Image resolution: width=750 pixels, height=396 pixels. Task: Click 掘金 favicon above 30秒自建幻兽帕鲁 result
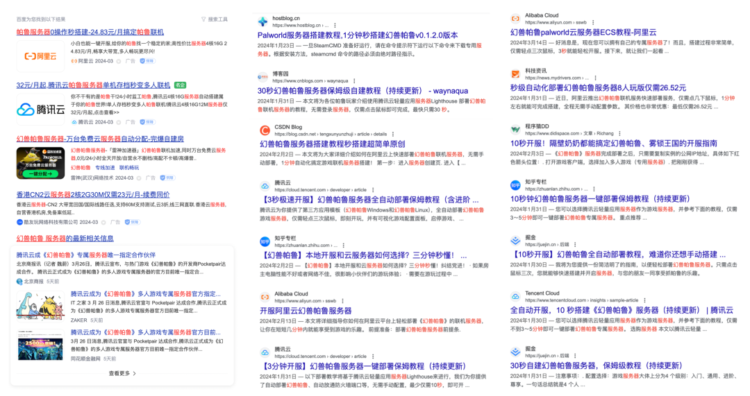(x=515, y=352)
